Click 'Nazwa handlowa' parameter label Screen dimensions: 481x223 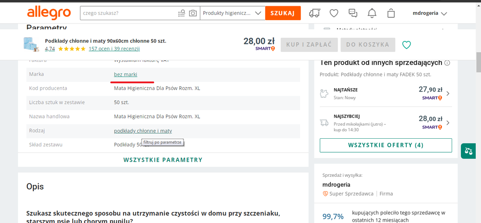[50, 117]
